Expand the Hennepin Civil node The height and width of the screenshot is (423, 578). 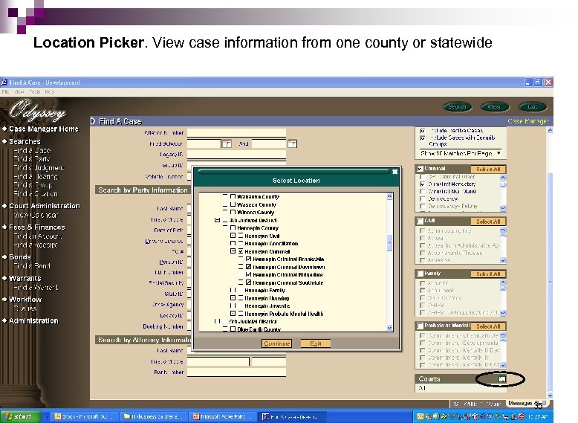pyautogui.click(x=233, y=236)
